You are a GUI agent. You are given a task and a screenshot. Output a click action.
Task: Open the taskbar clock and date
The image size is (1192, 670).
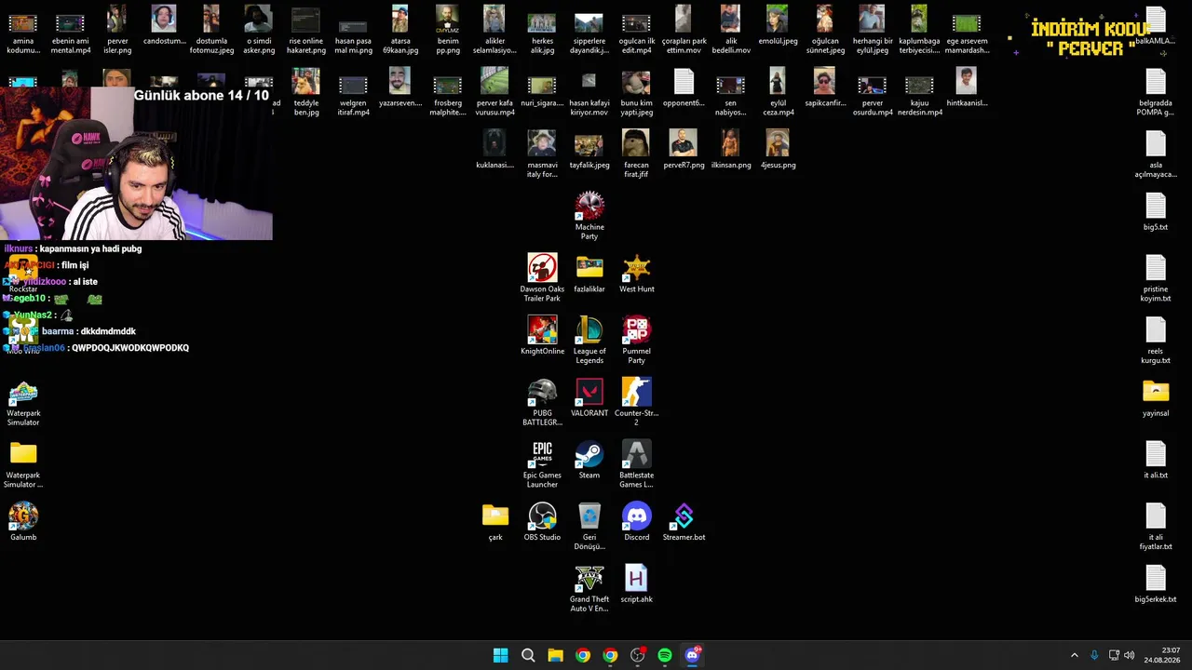point(1163,655)
